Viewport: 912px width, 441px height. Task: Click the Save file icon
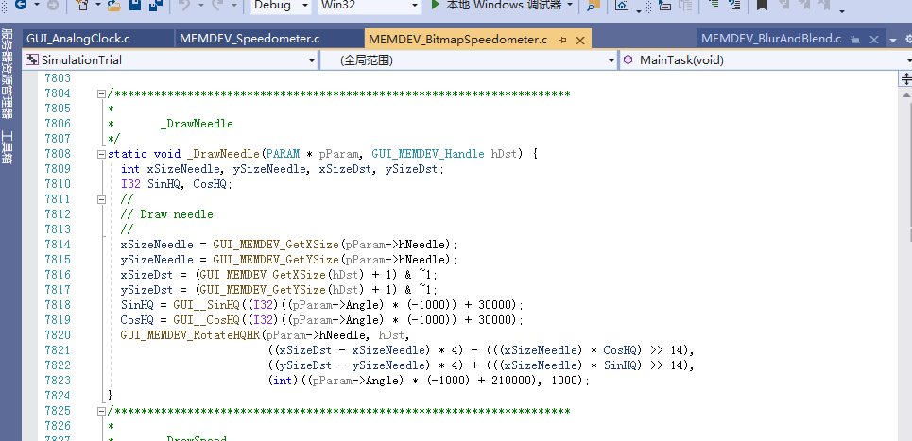pos(135,5)
